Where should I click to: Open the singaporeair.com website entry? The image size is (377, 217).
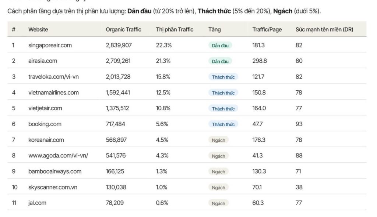pyautogui.click(x=50, y=45)
